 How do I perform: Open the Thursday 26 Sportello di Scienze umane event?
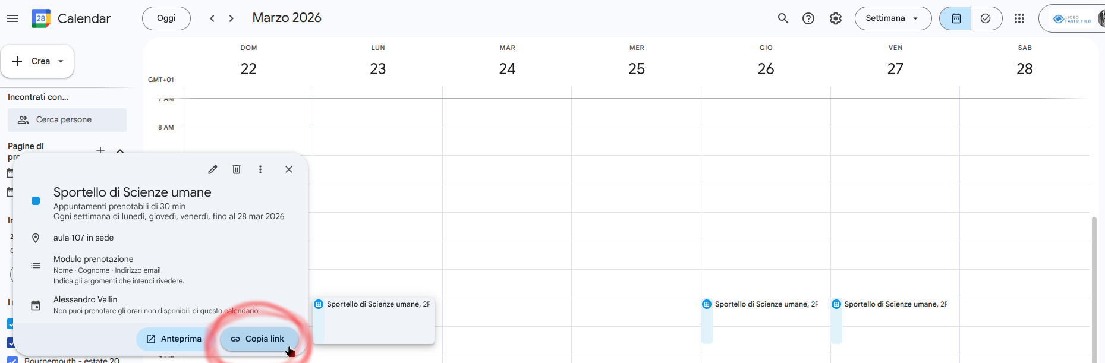pos(760,321)
